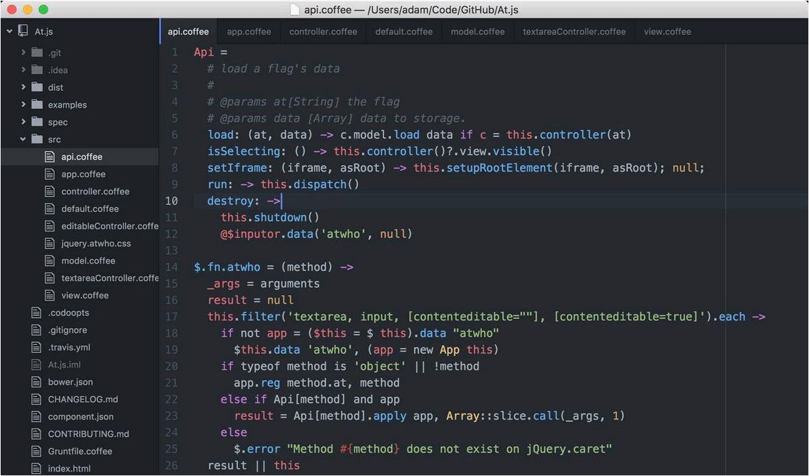Click the .git folder icon
Image resolution: width=809 pixels, height=476 pixels.
coord(36,52)
